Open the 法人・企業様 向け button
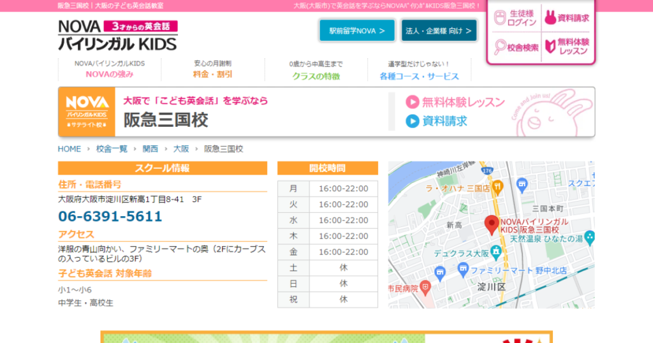 coord(439,30)
